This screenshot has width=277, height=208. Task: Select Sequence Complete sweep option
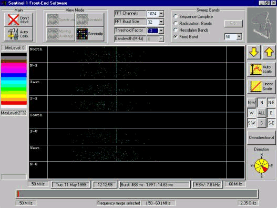[x=176, y=16]
